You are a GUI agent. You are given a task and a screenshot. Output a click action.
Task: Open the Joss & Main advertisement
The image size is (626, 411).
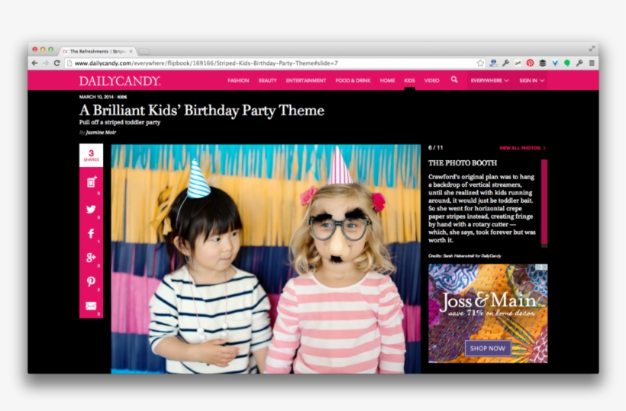(x=488, y=313)
